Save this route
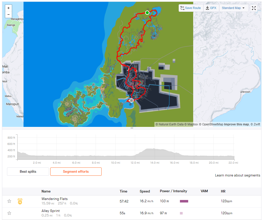 191,8
